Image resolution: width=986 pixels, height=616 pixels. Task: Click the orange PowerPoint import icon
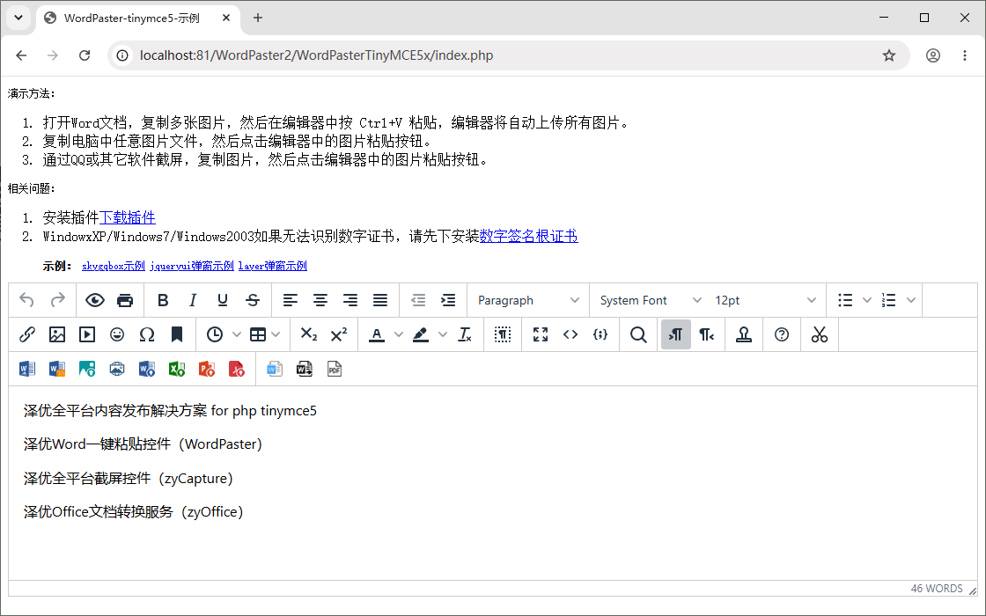pyautogui.click(x=207, y=369)
